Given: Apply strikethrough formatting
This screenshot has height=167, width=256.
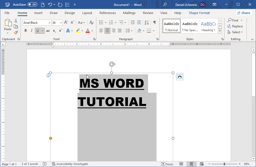Looking at the screenshot, I should (48, 30).
